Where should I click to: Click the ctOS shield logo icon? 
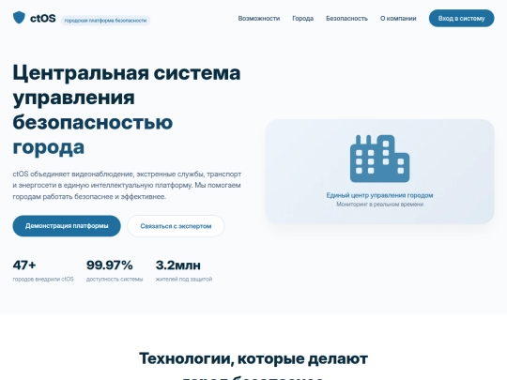click(19, 18)
